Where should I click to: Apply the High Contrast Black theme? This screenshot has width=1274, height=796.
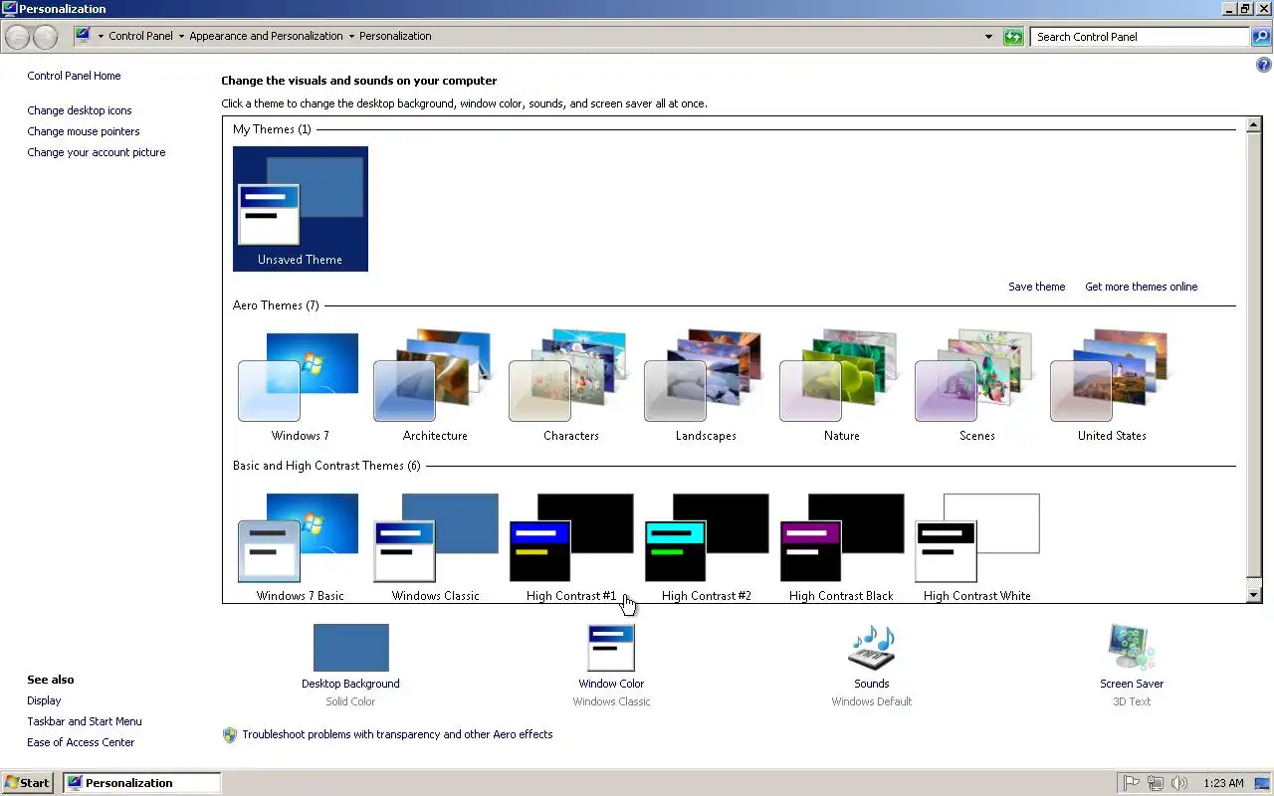pyautogui.click(x=841, y=546)
